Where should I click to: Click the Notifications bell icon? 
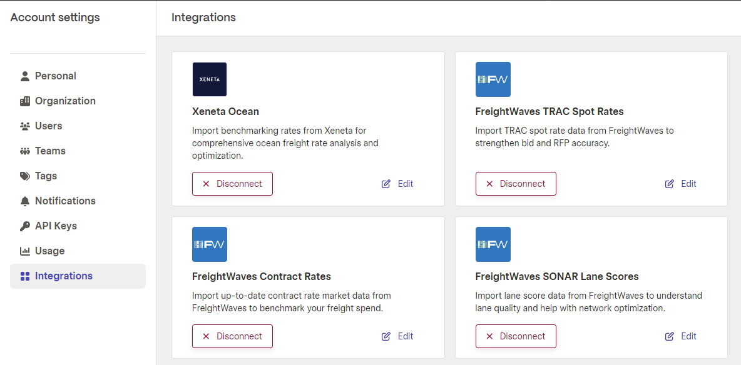(25, 201)
